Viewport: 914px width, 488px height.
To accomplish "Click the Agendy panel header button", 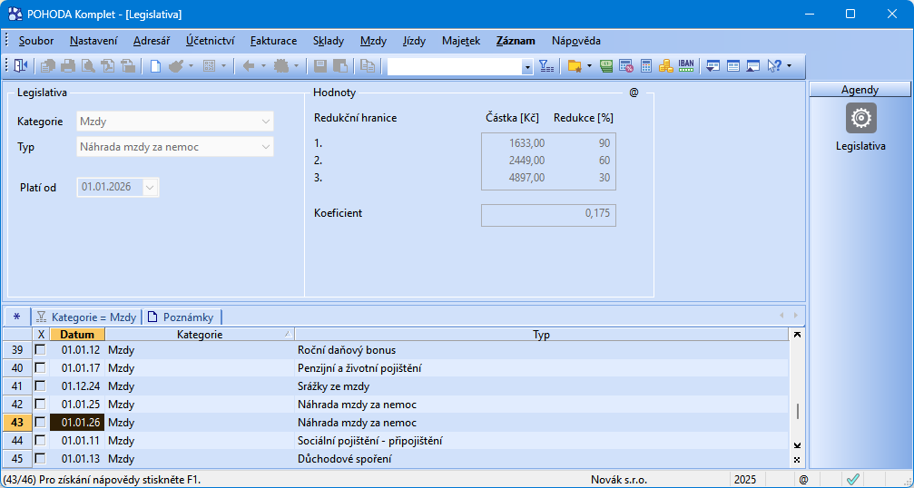I will tap(859, 90).
